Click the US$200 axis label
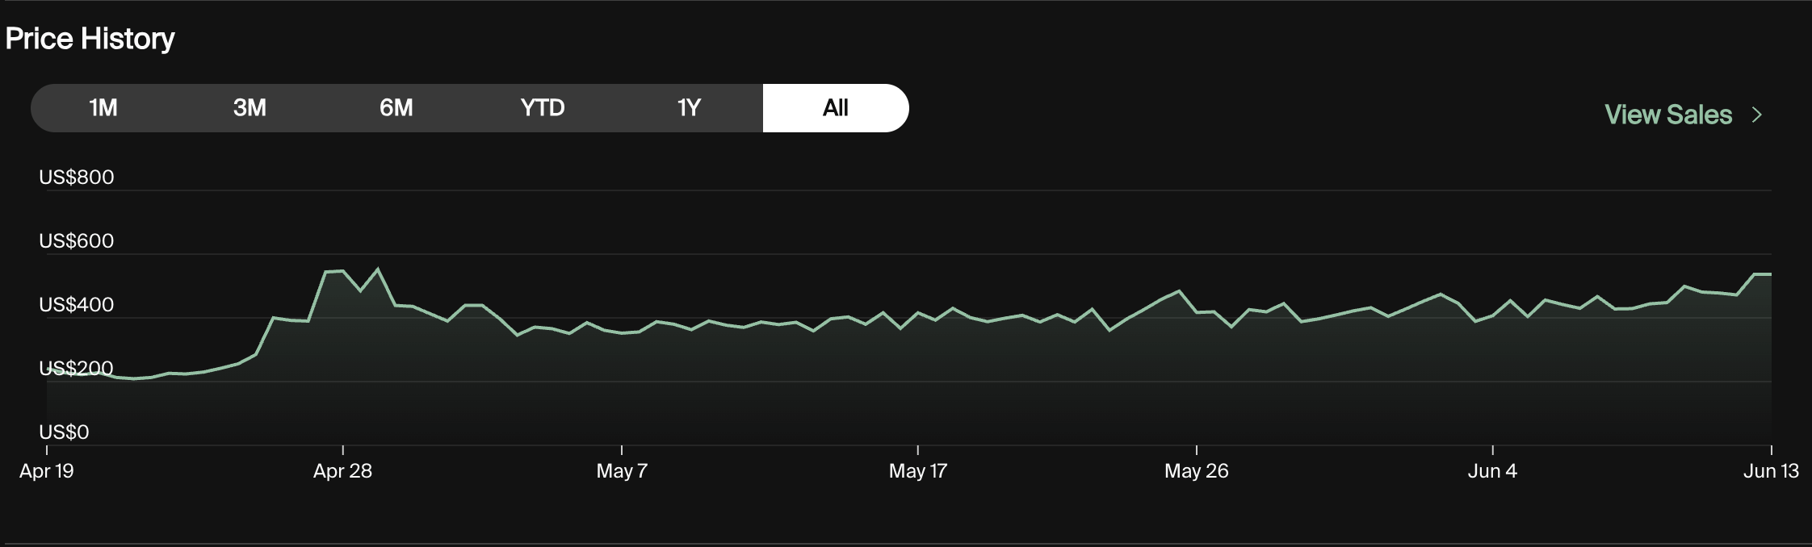The width and height of the screenshot is (1812, 547). pyautogui.click(x=77, y=369)
